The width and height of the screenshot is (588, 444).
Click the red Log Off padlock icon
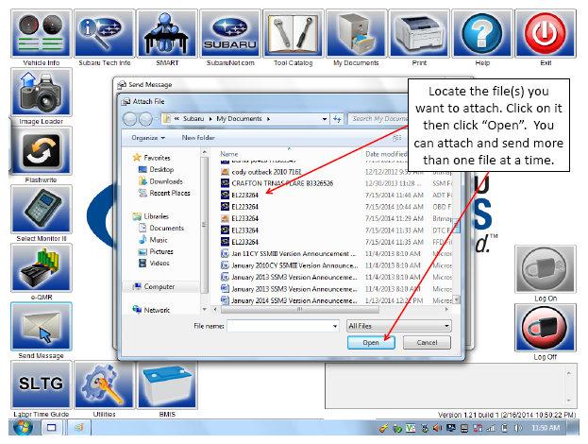point(546,328)
